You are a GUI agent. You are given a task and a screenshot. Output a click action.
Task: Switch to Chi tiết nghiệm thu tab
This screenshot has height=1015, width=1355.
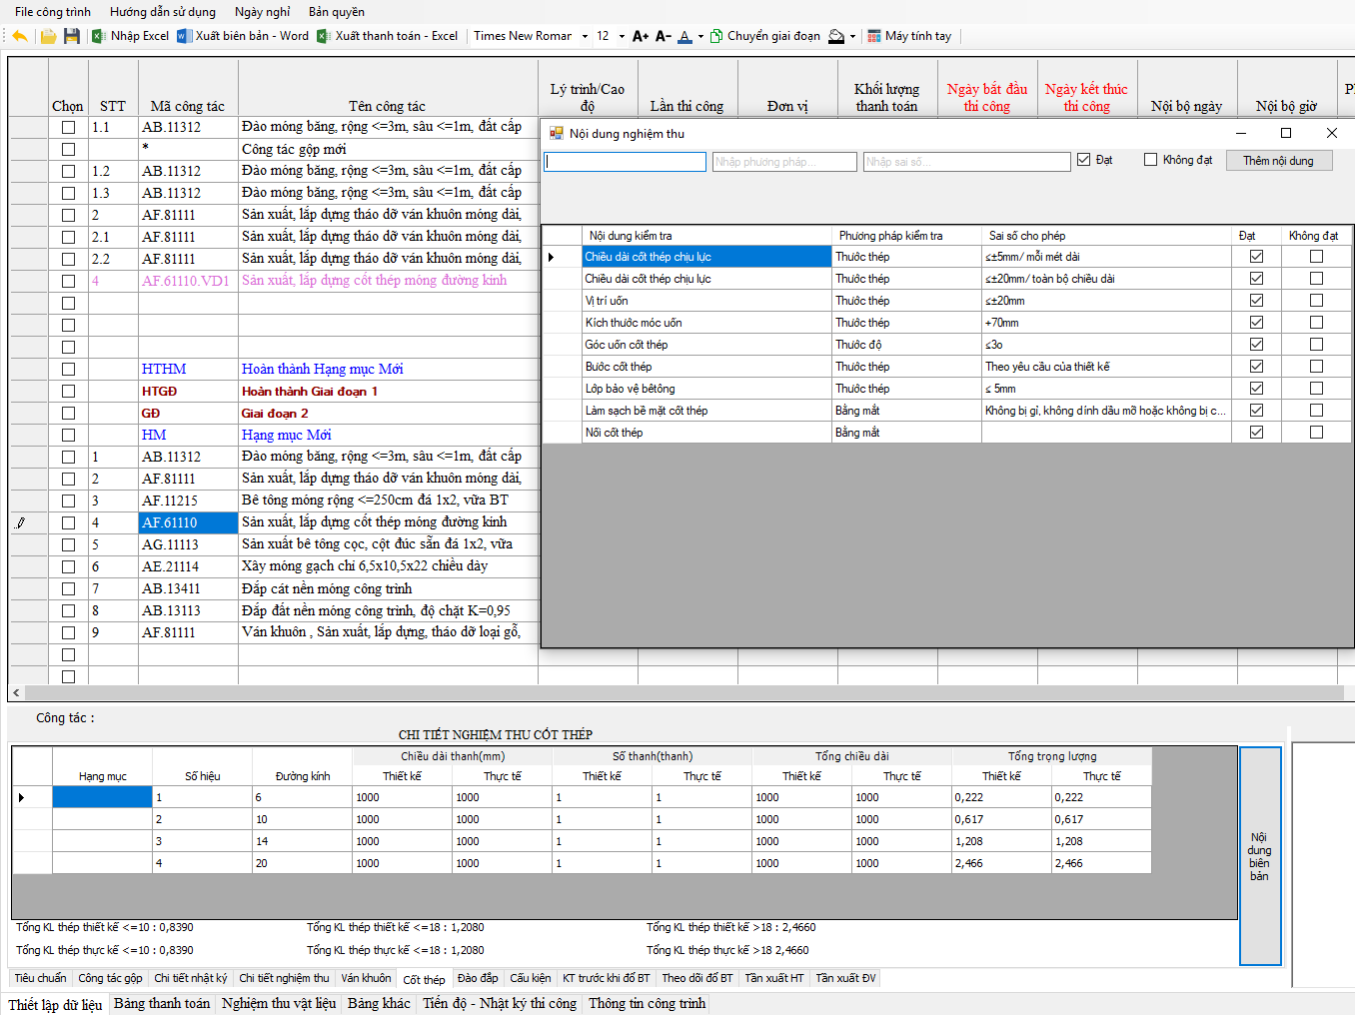coord(284,978)
